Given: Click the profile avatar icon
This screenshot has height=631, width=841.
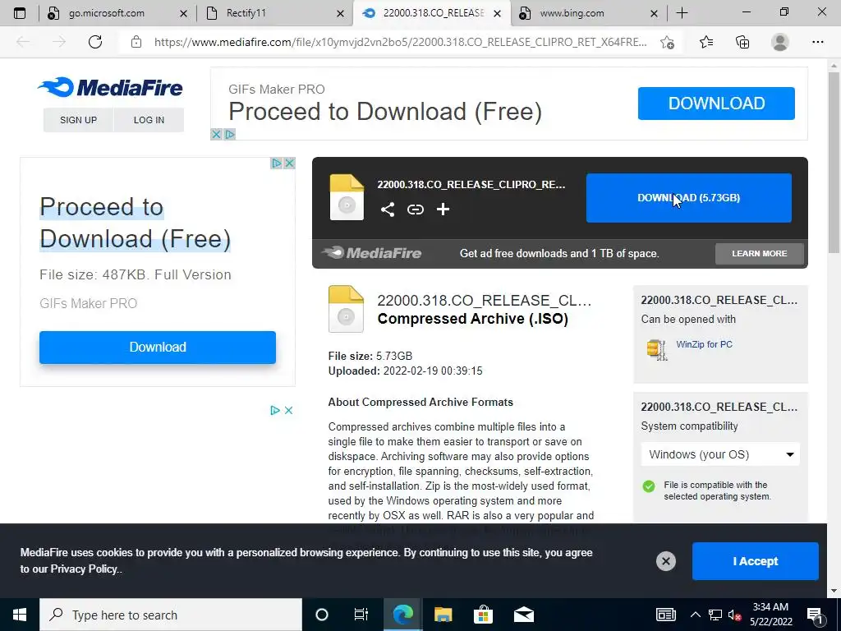Looking at the screenshot, I should click(780, 42).
